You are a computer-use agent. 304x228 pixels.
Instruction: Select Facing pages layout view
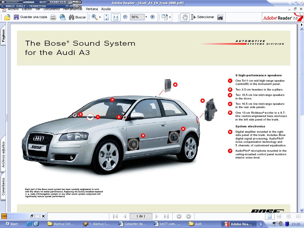point(298,216)
